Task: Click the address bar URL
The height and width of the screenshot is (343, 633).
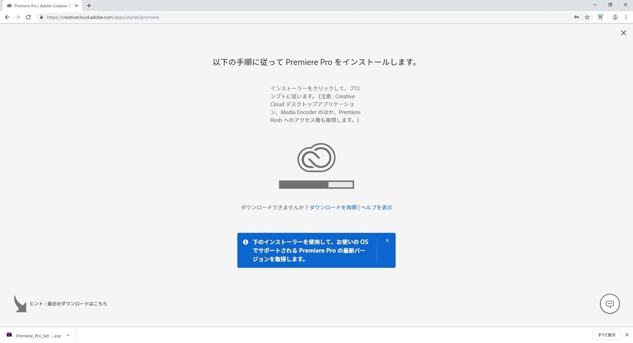Action: click(103, 17)
